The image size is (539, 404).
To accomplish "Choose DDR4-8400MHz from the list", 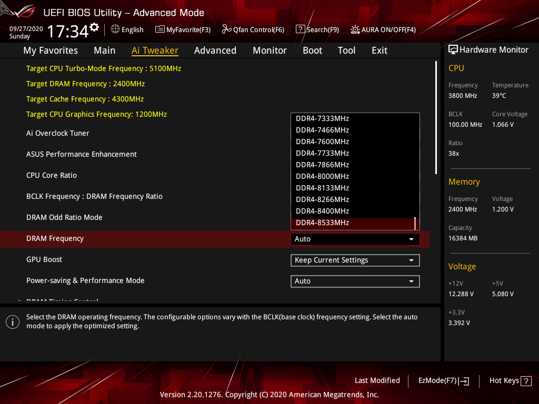I will click(355, 211).
